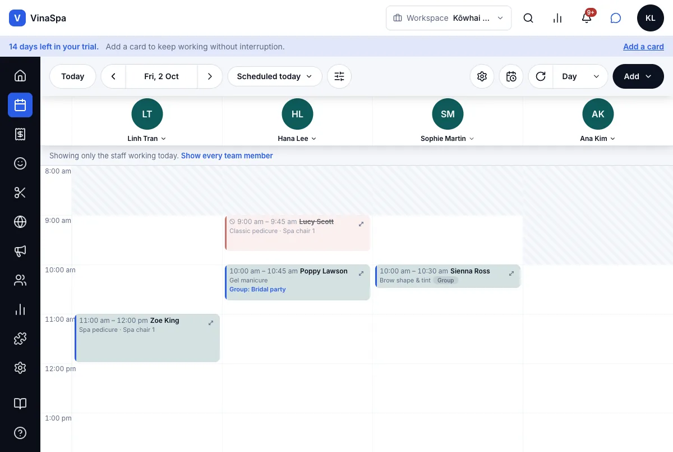Refresh the calendar view
Screen dimensions: 673x452
541,76
